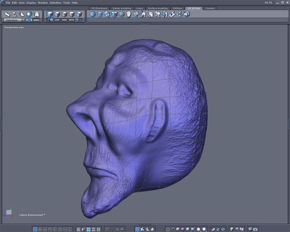Enable single viewport layout
Image resolution: width=290 pixels, height=232 pixels.
35,229
